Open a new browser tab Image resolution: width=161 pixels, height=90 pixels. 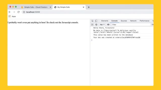[89, 7]
